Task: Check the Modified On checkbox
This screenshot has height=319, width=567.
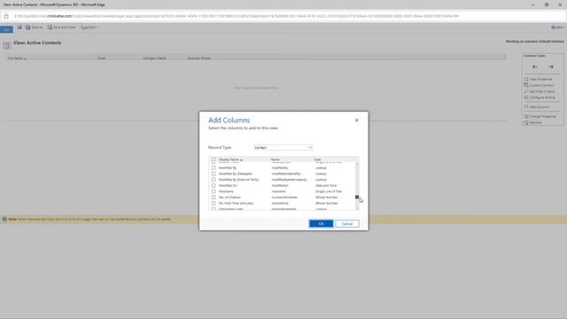Action: pos(214,185)
